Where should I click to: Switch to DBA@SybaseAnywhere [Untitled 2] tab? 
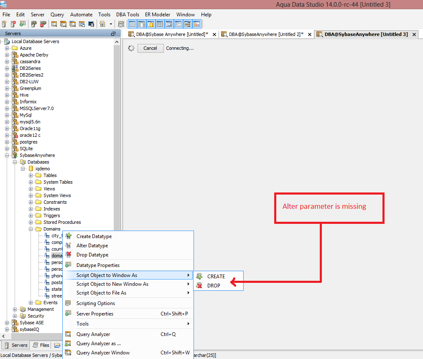point(266,34)
